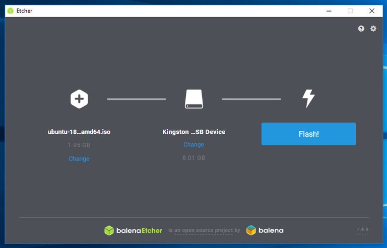This screenshot has height=248, width=387.
Task: Click the hexagon plus select-image icon
Action: (x=79, y=99)
